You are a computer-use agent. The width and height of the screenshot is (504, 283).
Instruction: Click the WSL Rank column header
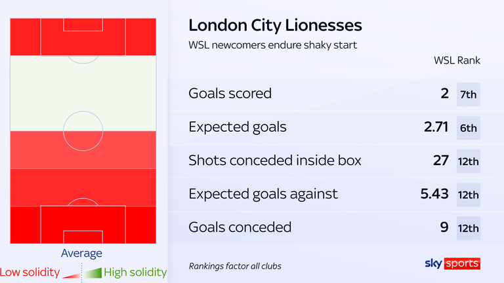pyautogui.click(x=457, y=60)
